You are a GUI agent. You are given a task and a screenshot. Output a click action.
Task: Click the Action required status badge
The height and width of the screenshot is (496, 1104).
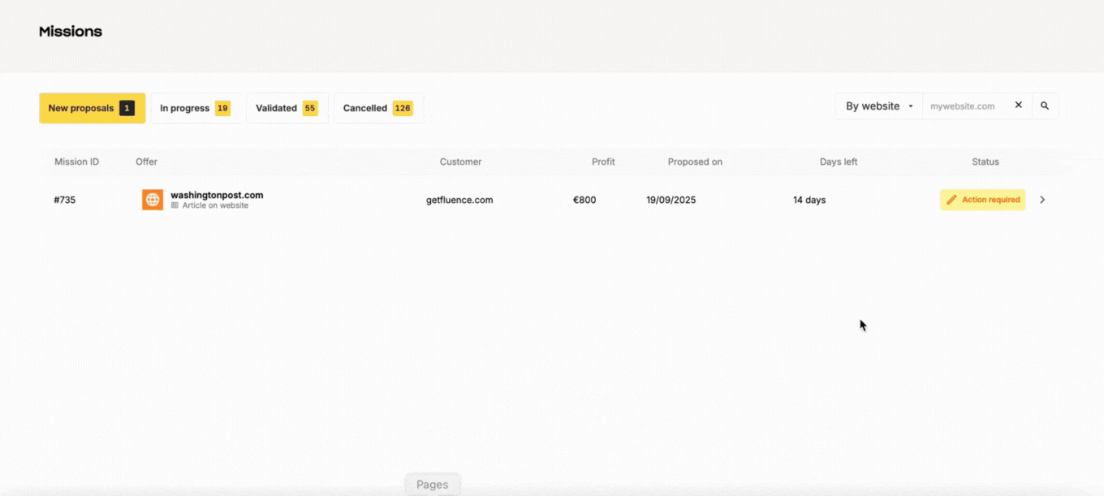click(982, 200)
